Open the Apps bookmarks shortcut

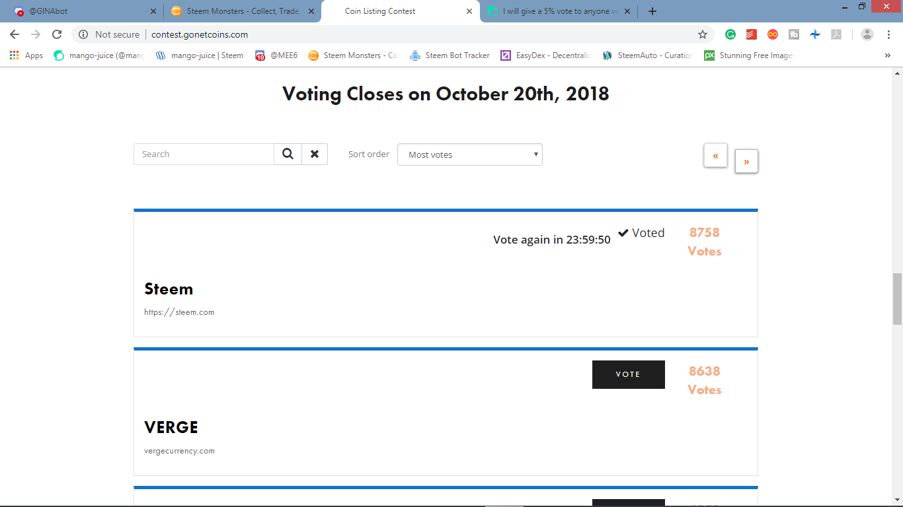pyautogui.click(x=26, y=55)
